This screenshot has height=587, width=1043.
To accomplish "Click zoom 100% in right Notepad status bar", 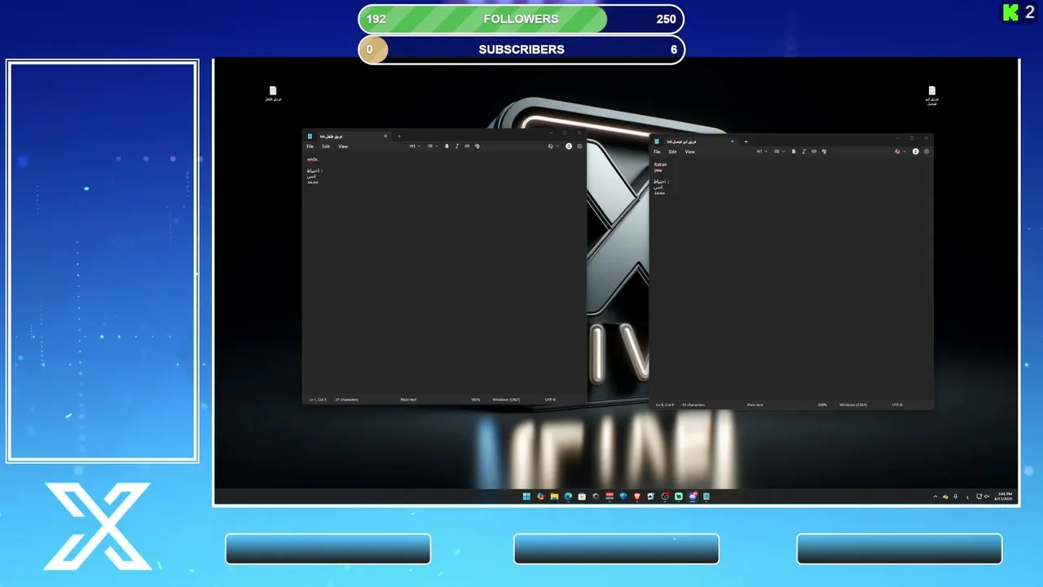I will [822, 404].
